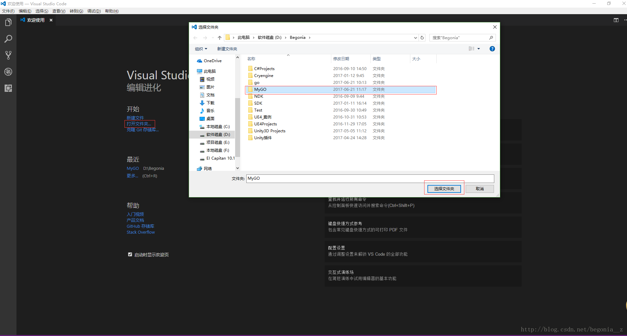
Task: Open the Extensions view icon
Action: tap(8, 88)
